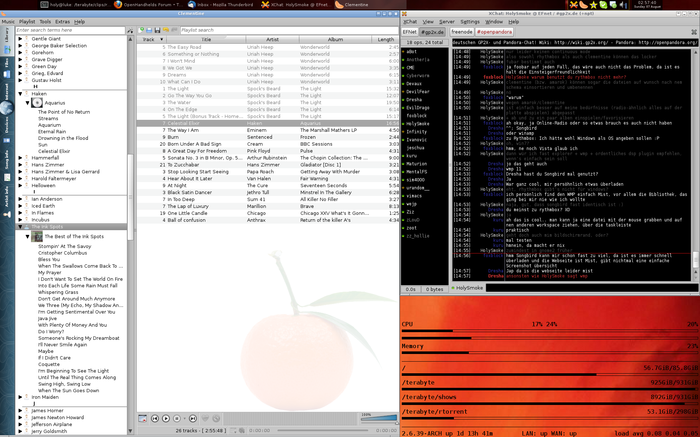Redo the playlist change
This screenshot has width=700, height=437.
pyautogui.click(x=174, y=30)
